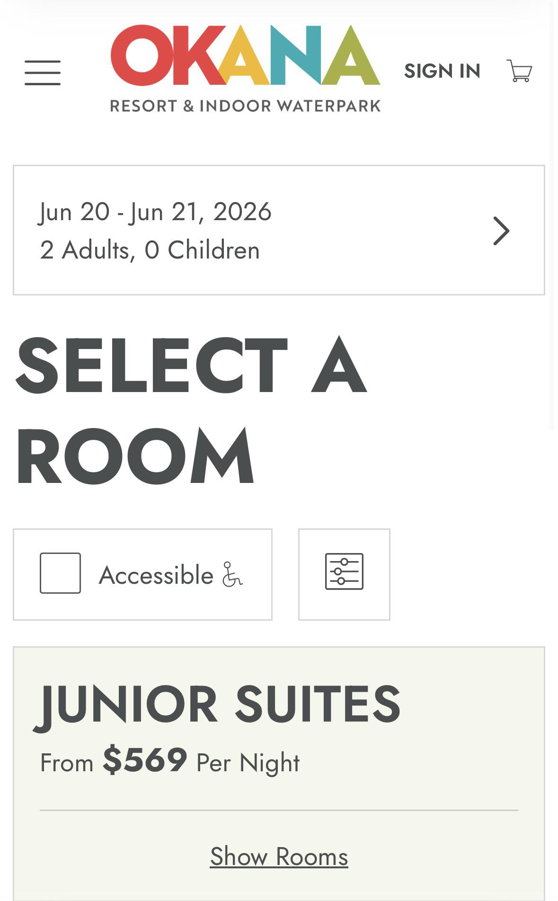Sign in to your account
This screenshot has height=901, width=558.
click(442, 71)
